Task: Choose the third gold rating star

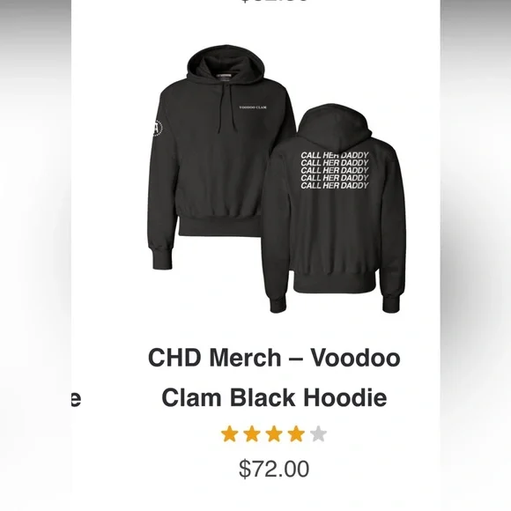Action: [274, 434]
